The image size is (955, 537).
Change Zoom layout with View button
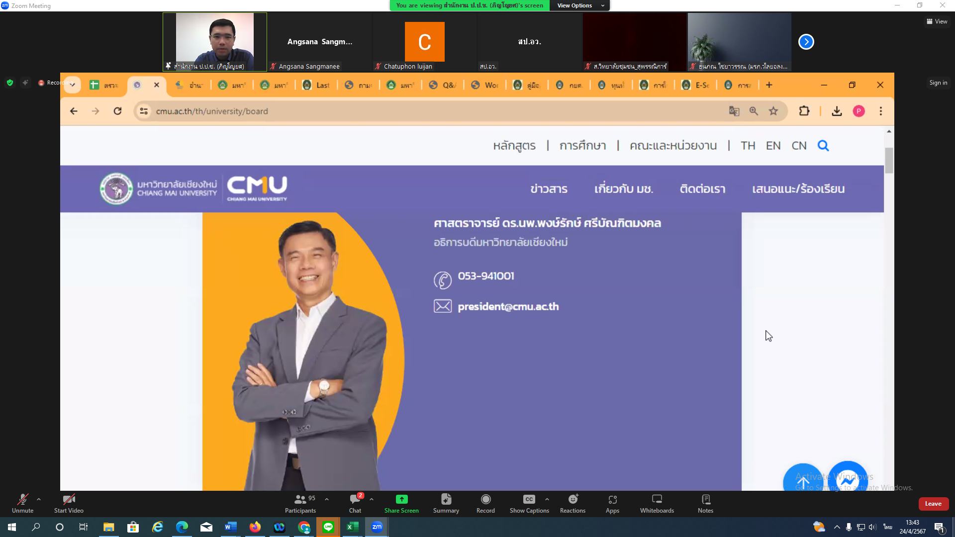937,21
